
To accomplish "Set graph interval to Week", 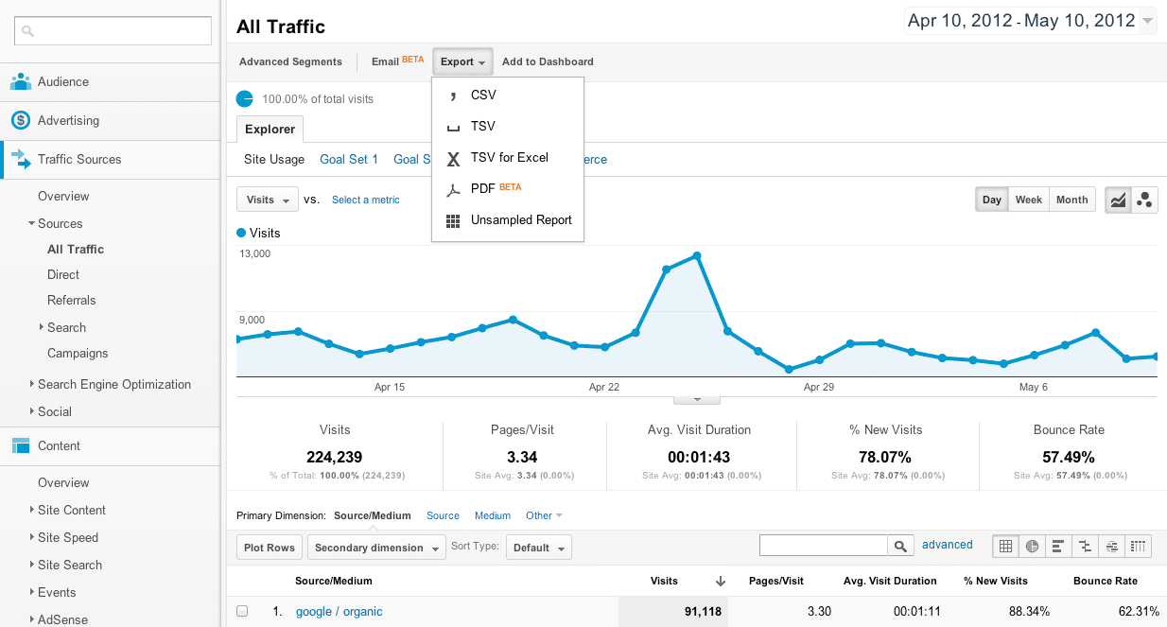I will pos(1028,200).
